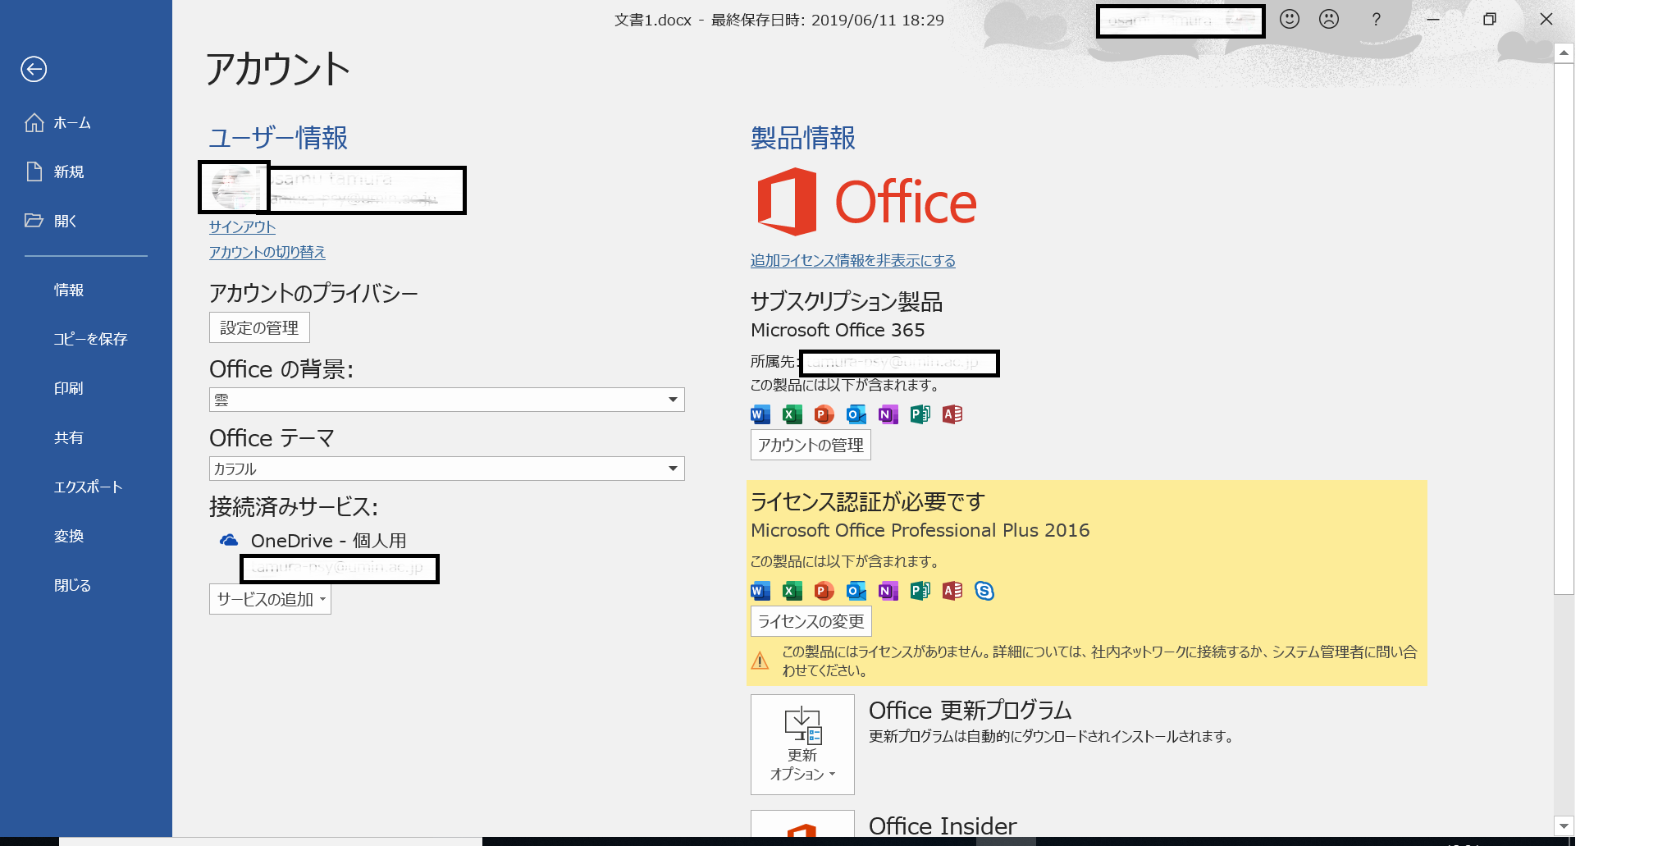Click OneNote icon under Office 365
This screenshot has height=846, width=1667.
click(888, 415)
